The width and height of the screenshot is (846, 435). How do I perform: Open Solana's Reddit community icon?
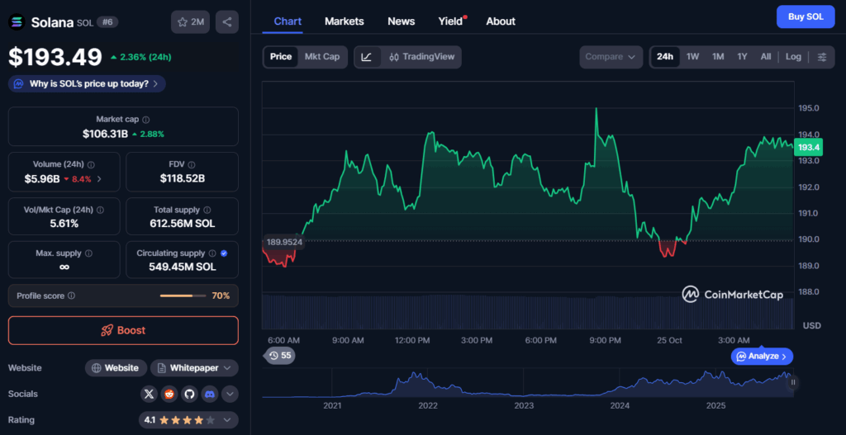pos(169,395)
